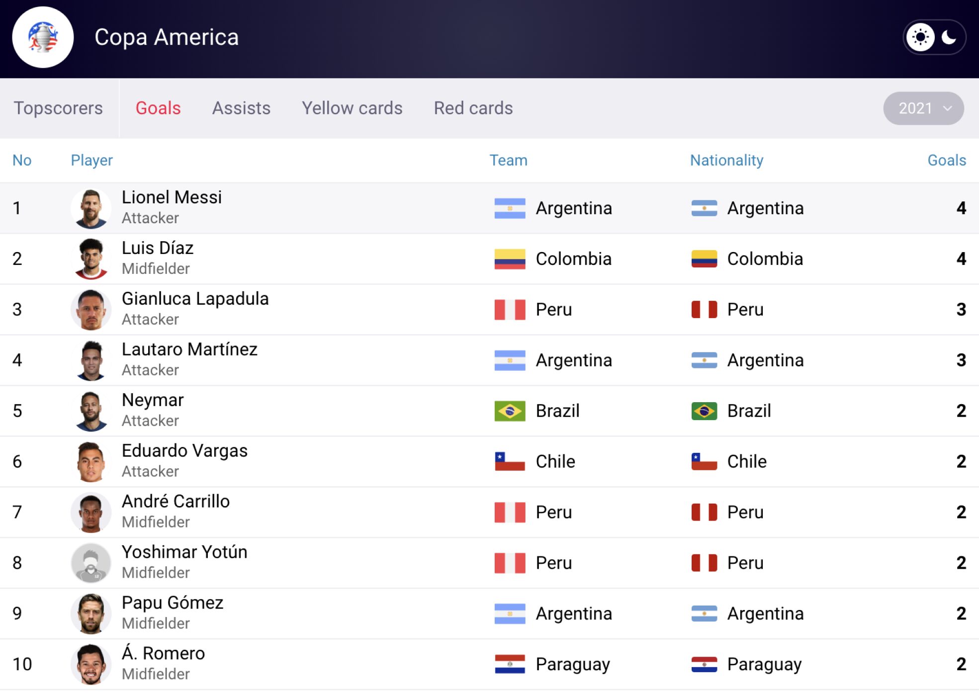Click the Copa America trophy logo

click(43, 37)
